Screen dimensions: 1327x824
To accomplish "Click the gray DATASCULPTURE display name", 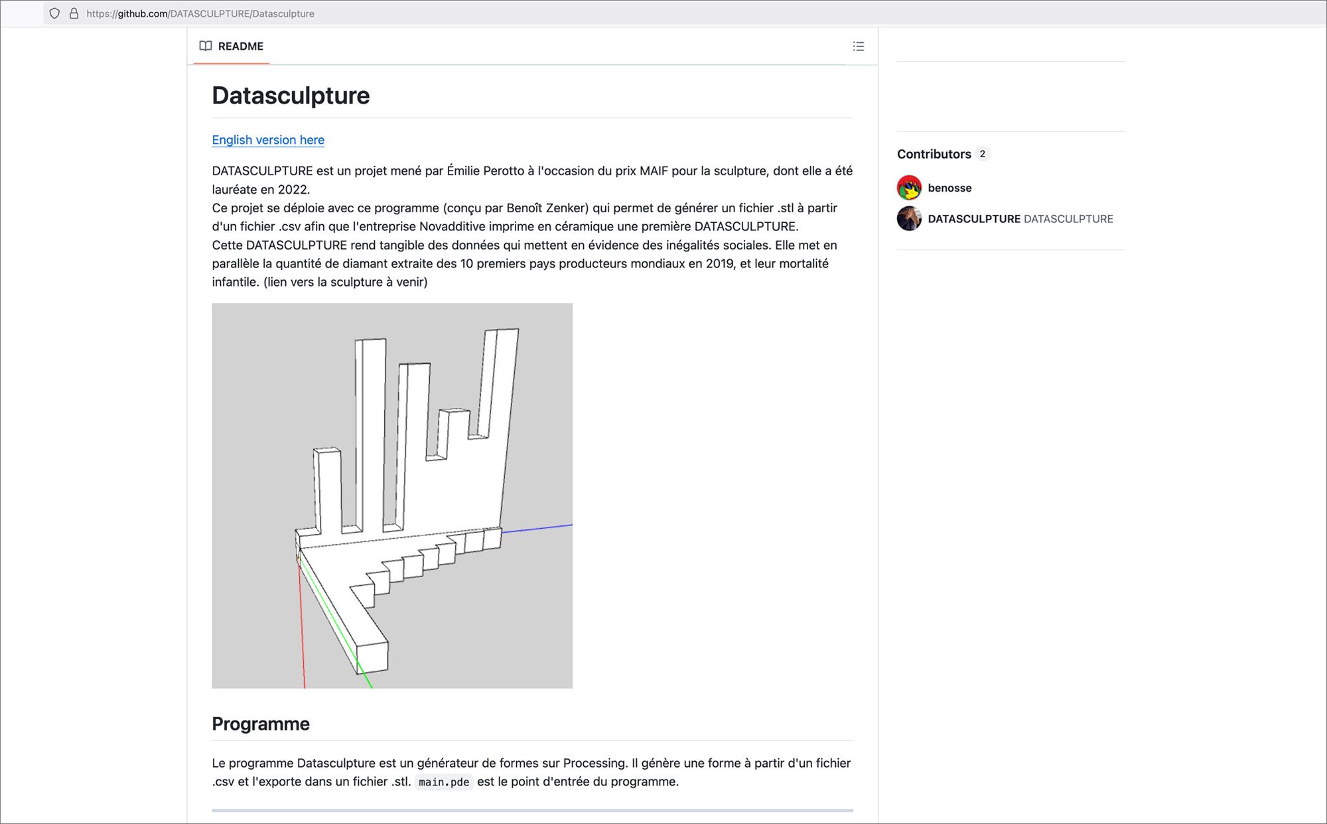I will tap(1068, 219).
